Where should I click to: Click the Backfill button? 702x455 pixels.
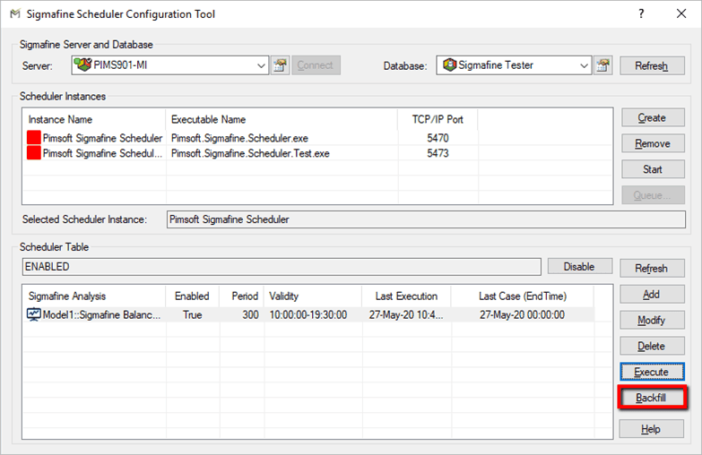tap(652, 398)
